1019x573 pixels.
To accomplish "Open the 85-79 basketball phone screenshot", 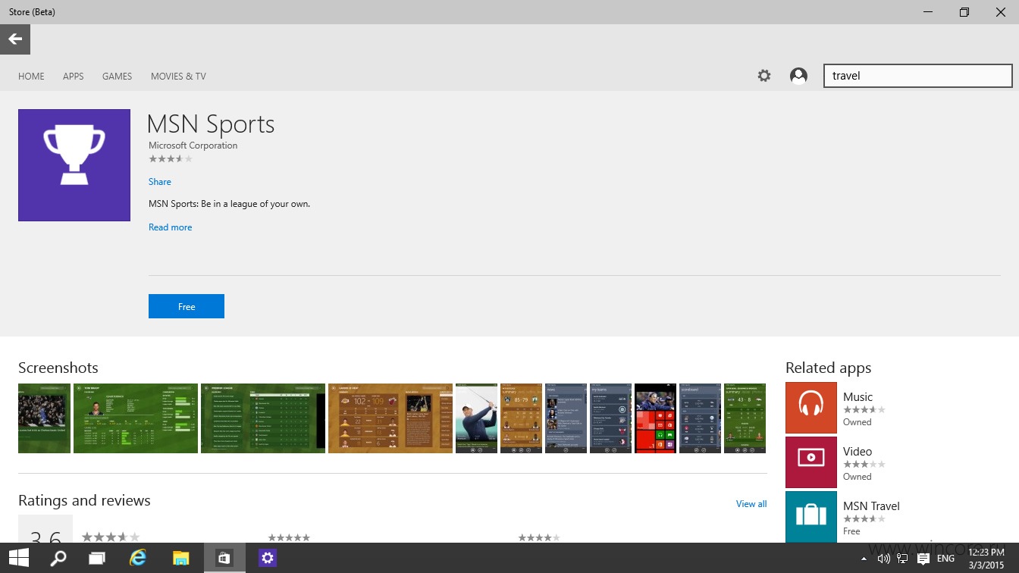I will (521, 418).
